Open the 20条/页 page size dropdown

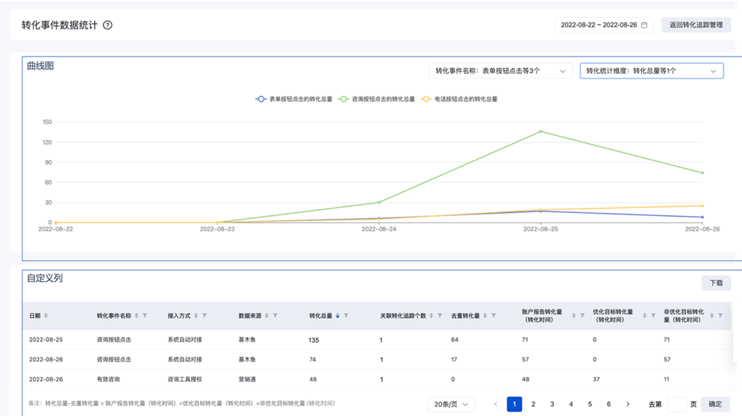click(x=451, y=404)
